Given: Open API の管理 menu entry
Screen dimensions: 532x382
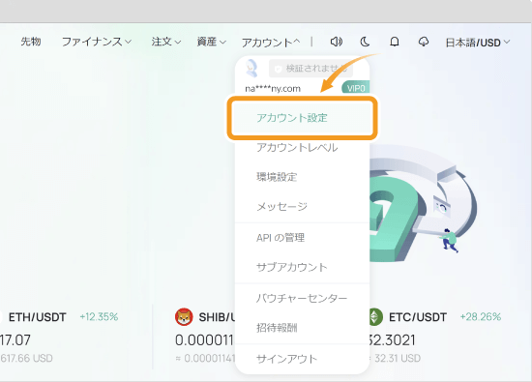Looking at the screenshot, I should click(281, 238).
